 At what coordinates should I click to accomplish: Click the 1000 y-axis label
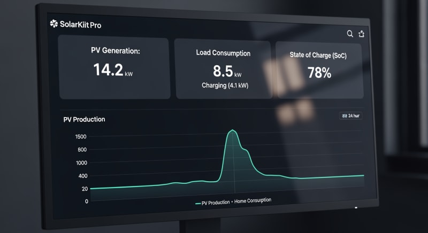[x=81, y=162]
